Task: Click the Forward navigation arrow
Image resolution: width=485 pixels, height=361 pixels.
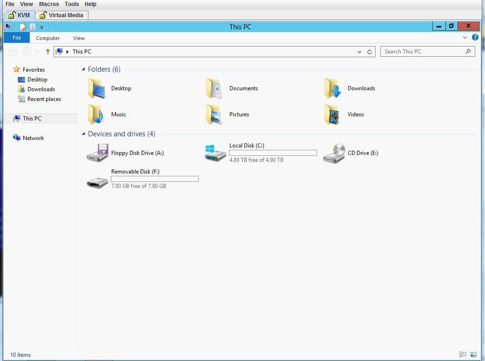Action: pyautogui.click(x=27, y=52)
